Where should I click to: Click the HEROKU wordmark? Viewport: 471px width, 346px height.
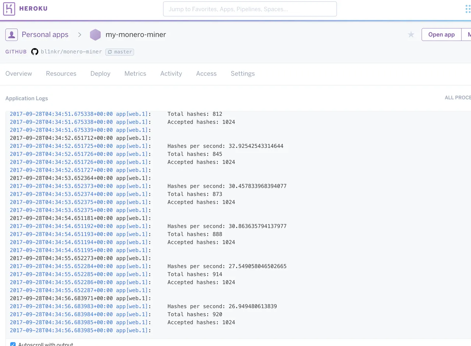[x=33, y=9]
